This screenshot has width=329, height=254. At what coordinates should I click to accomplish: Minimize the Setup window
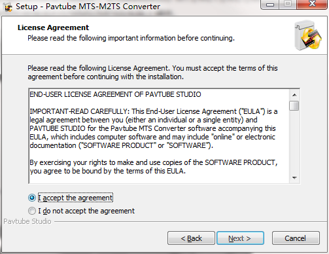pos(270,4)
